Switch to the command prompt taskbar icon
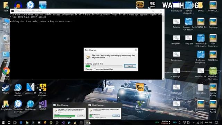This screenshot has width=222, height=125. (81, 123)
